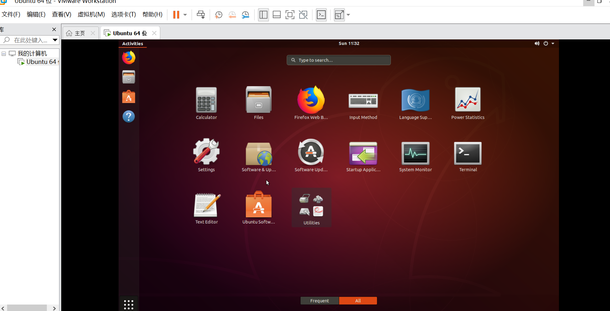The width and height of the screenshot is (610, 311).
Task: Open Help from the dock
Action: (129, 117)
